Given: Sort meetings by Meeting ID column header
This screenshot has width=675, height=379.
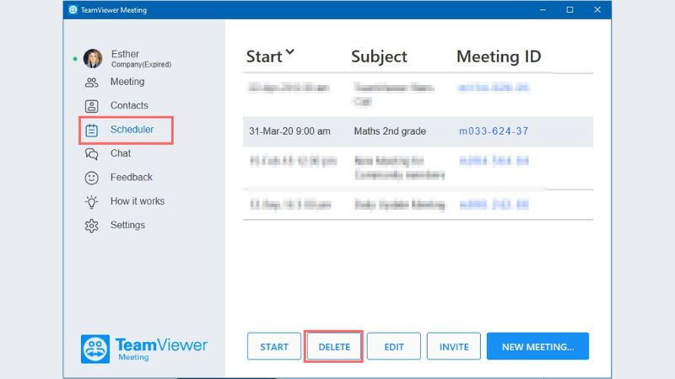Looking at the screenshot, I should [499, 56].
